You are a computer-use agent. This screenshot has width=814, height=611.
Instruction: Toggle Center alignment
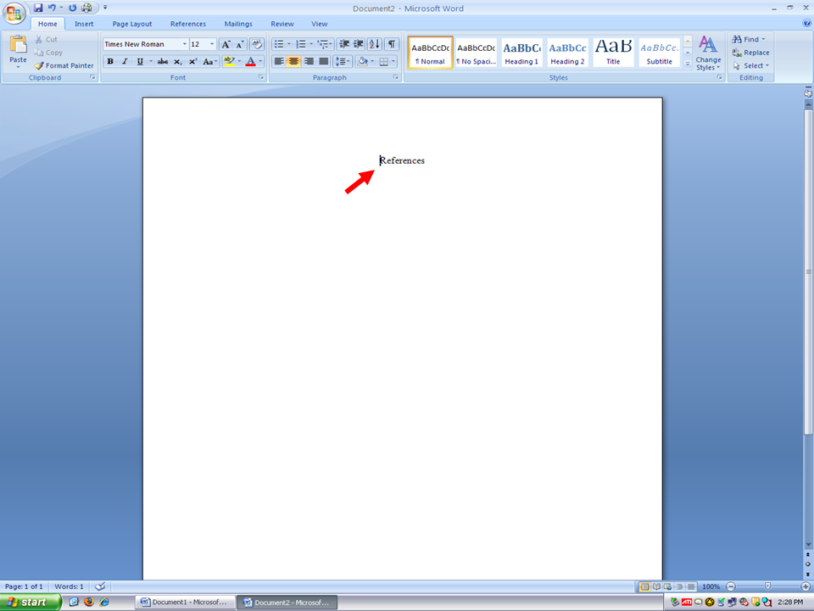294,61
